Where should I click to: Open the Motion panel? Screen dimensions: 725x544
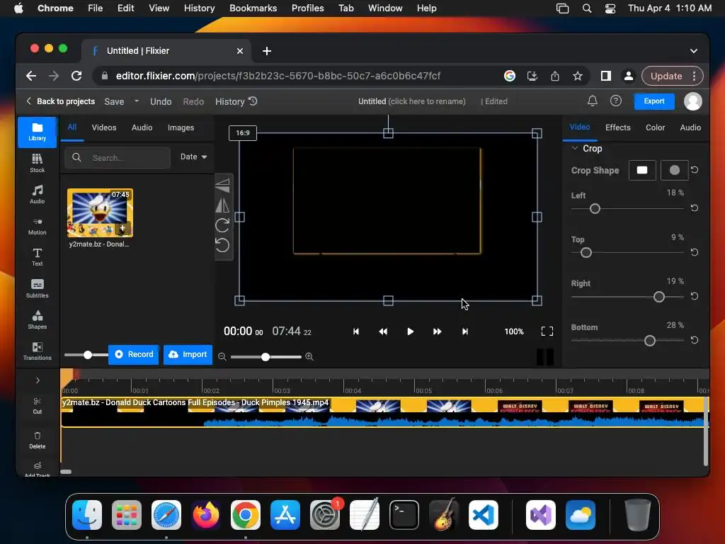click(37, 226)
